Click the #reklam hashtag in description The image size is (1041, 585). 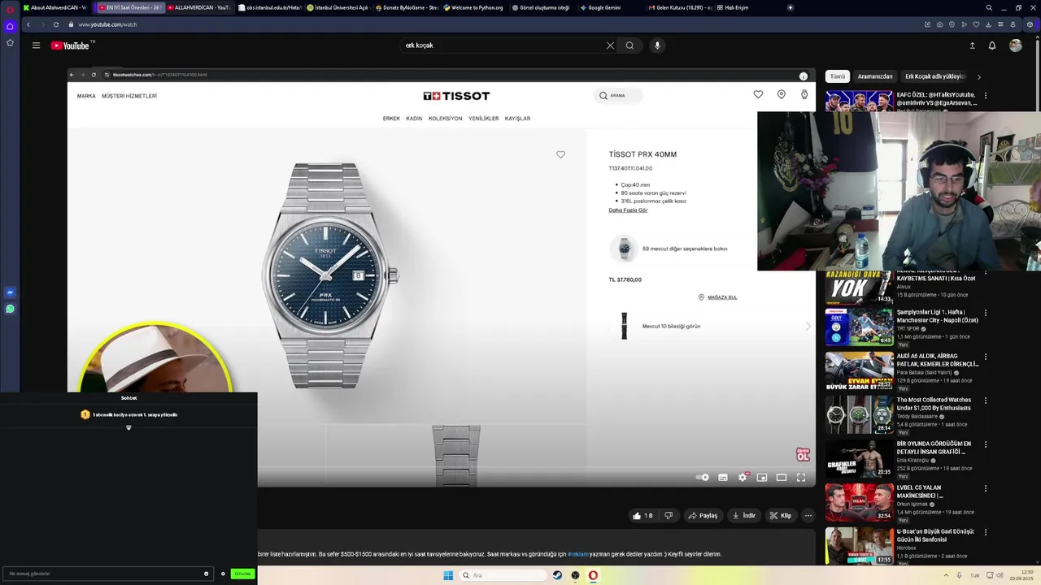click(577, 554)
